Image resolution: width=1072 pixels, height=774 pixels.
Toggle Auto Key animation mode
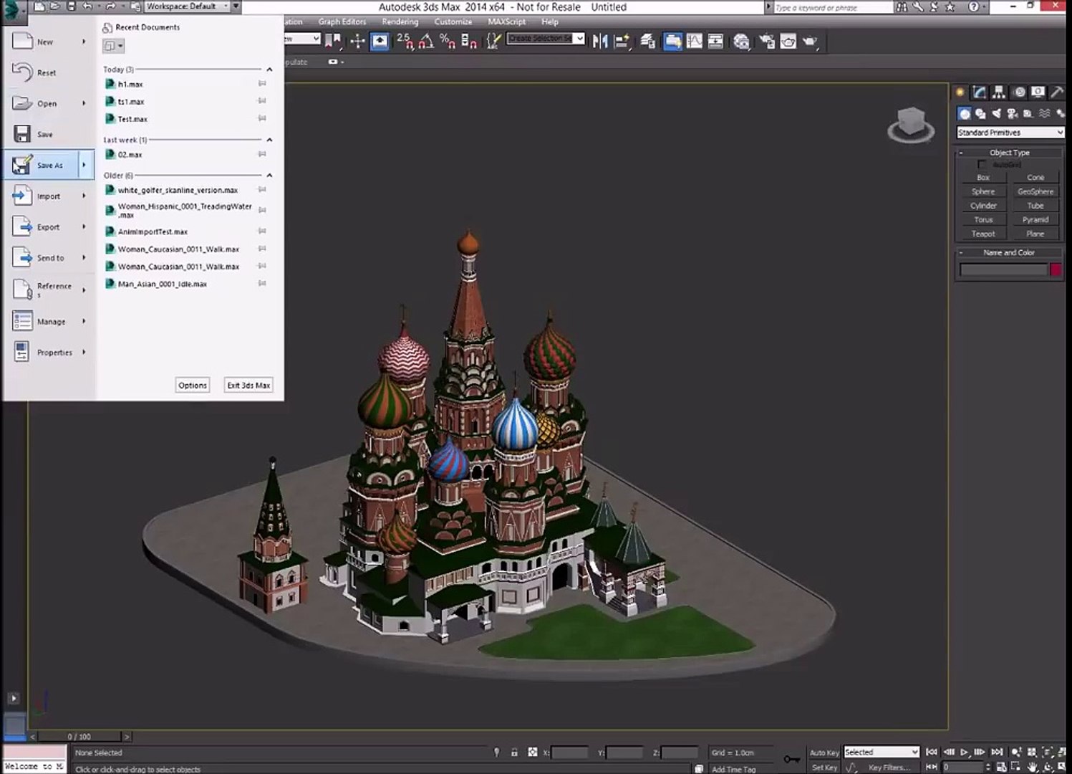pyautogui.click(x=824, y=752)
